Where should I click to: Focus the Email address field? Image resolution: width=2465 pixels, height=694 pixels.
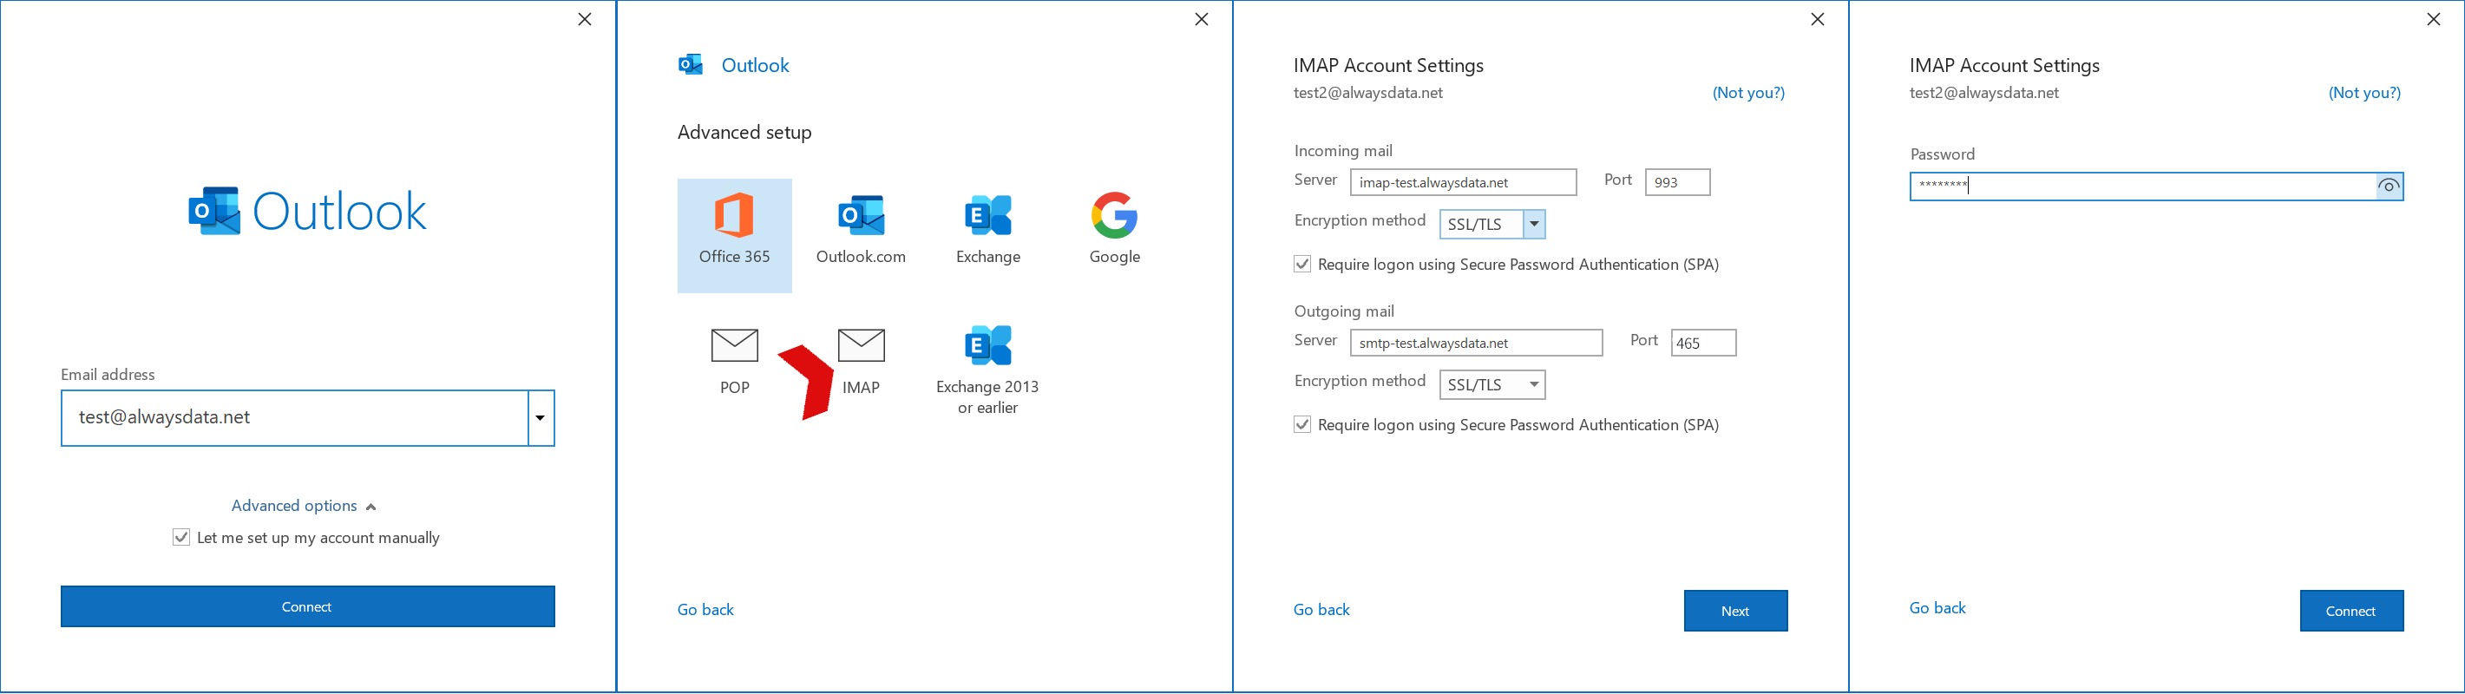[x=295, y=417]
